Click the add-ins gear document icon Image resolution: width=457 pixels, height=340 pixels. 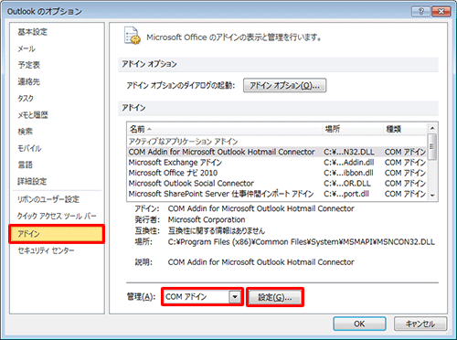(x=133, y=36)
